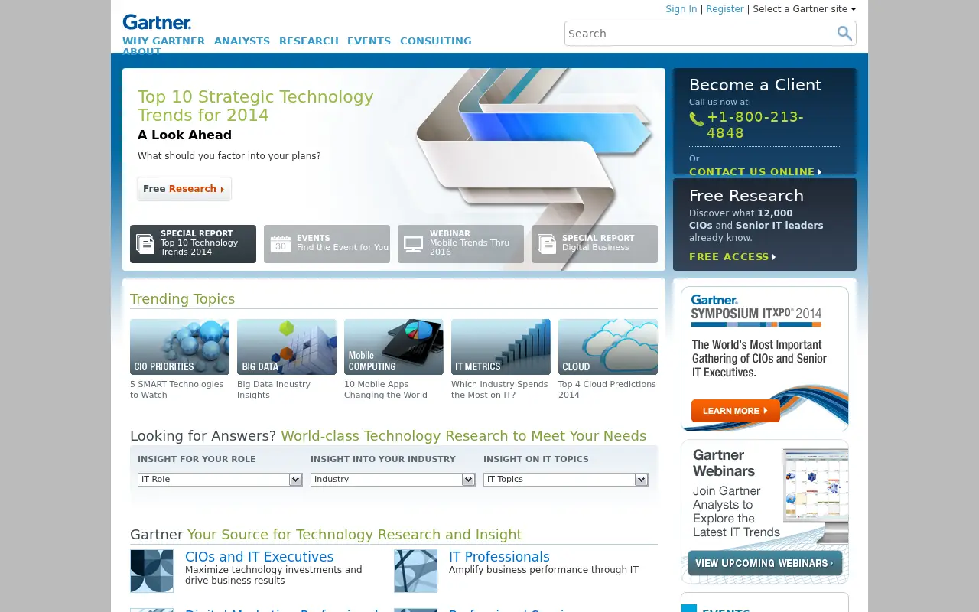Image resolution: width=979 pixels, height=612 pixels.
Task: Open the Research menu
Action: click(309, 41)
